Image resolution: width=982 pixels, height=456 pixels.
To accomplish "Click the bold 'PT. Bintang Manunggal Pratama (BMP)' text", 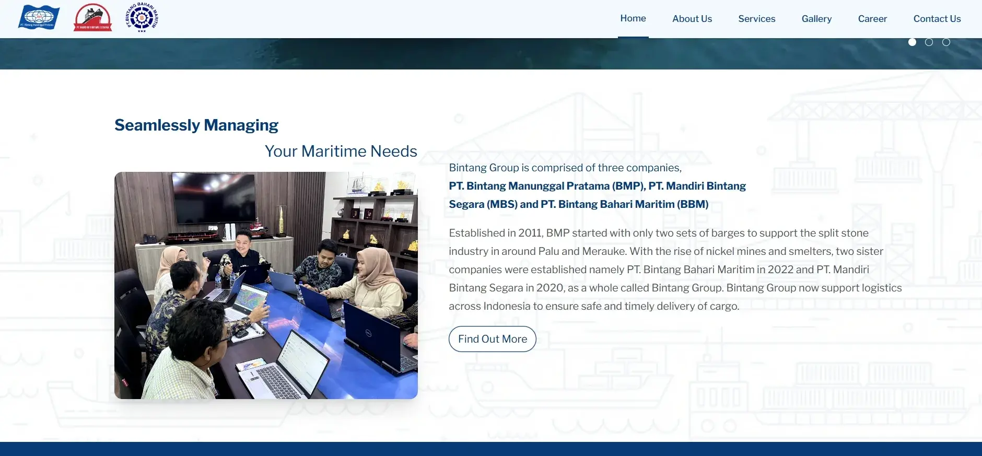I will tap(546, 186).
